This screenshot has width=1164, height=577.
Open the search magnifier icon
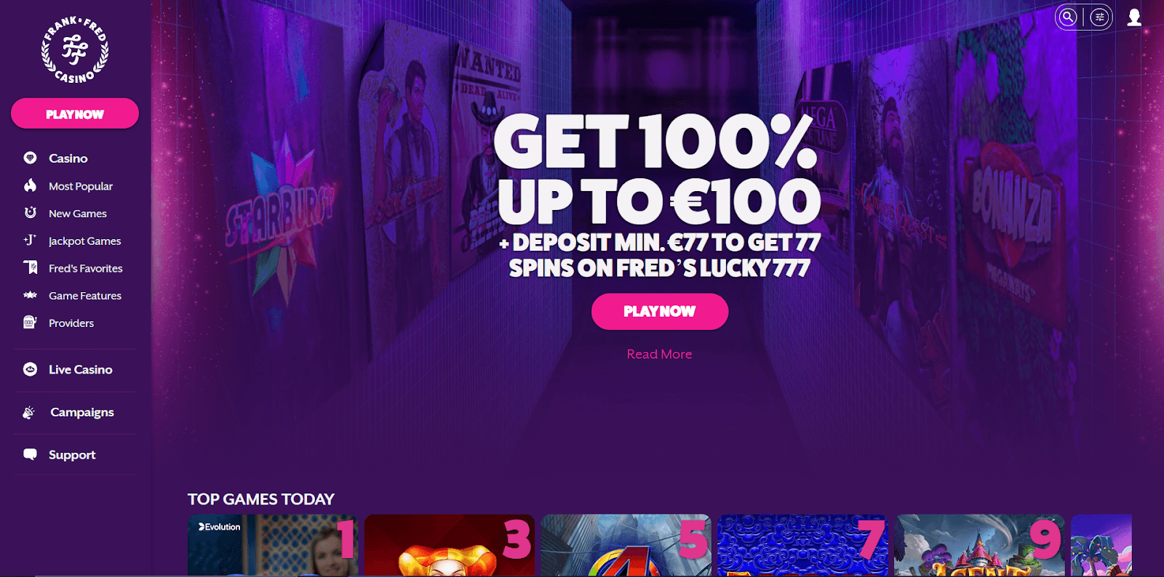(x=1068, y=17)
